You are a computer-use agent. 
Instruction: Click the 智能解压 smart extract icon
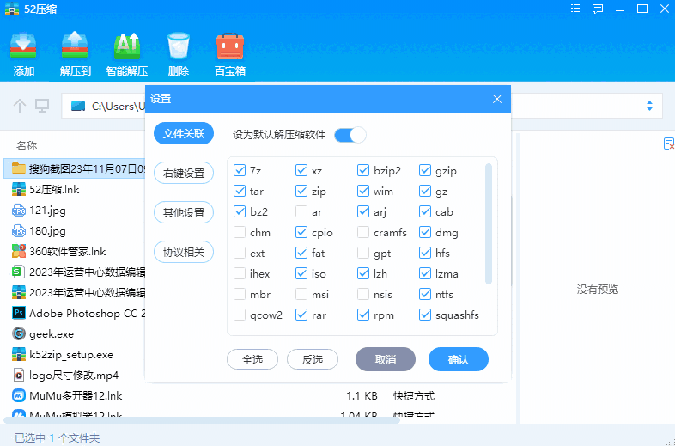[x=126, y=46]
